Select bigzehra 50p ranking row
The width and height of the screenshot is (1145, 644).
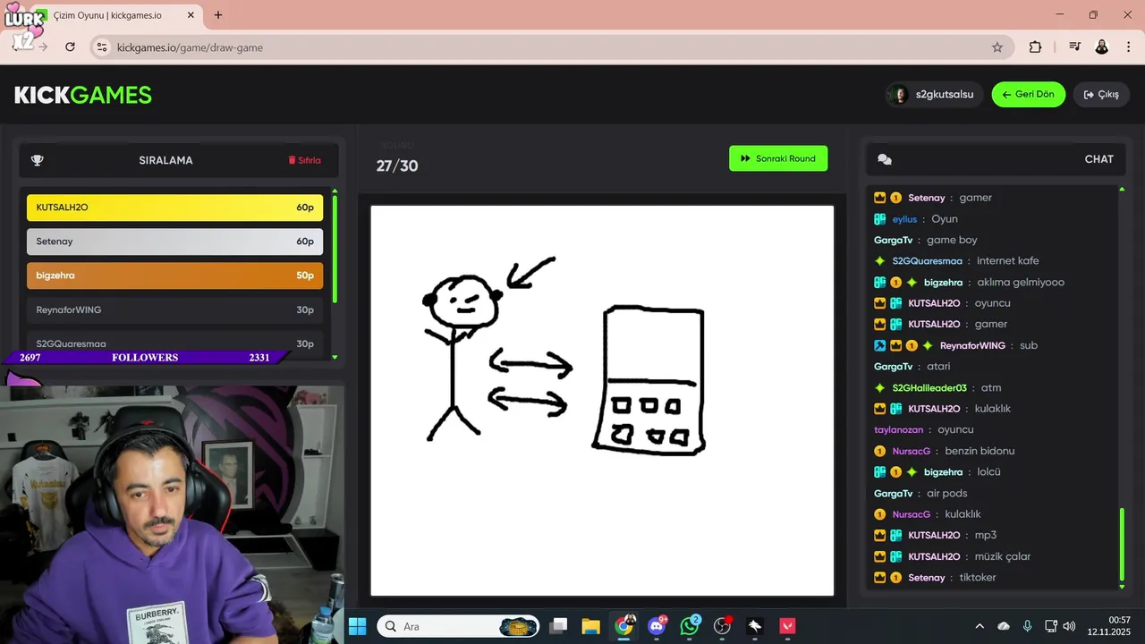coord(174,275)
